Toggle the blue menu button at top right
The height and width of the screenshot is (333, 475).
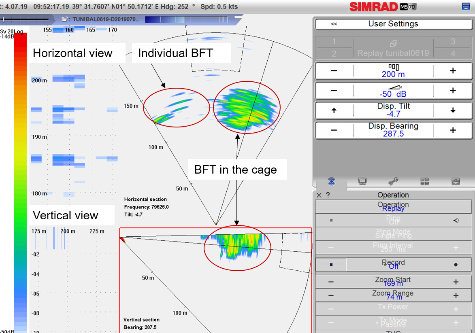(x=466, y=6)
